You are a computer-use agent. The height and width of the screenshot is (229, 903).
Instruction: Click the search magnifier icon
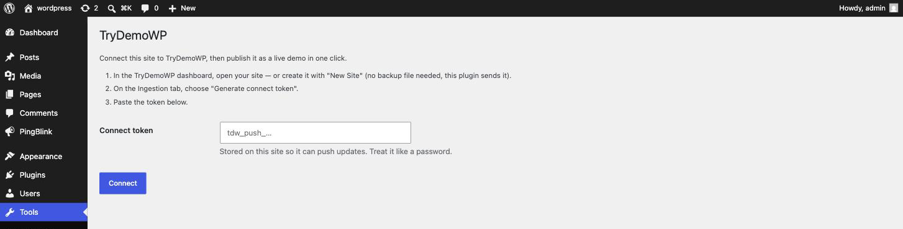click(112, 8)
